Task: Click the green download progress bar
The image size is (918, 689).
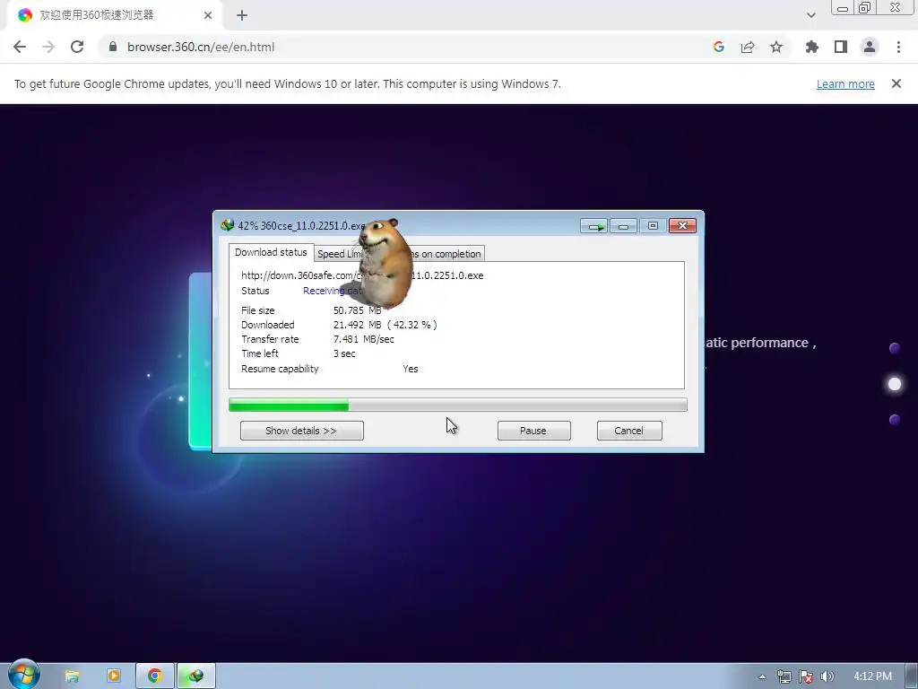Action: 457,405
